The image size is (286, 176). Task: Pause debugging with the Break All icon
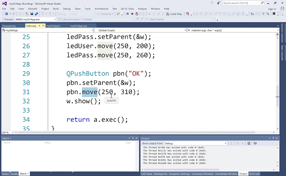tap(128, 14)
